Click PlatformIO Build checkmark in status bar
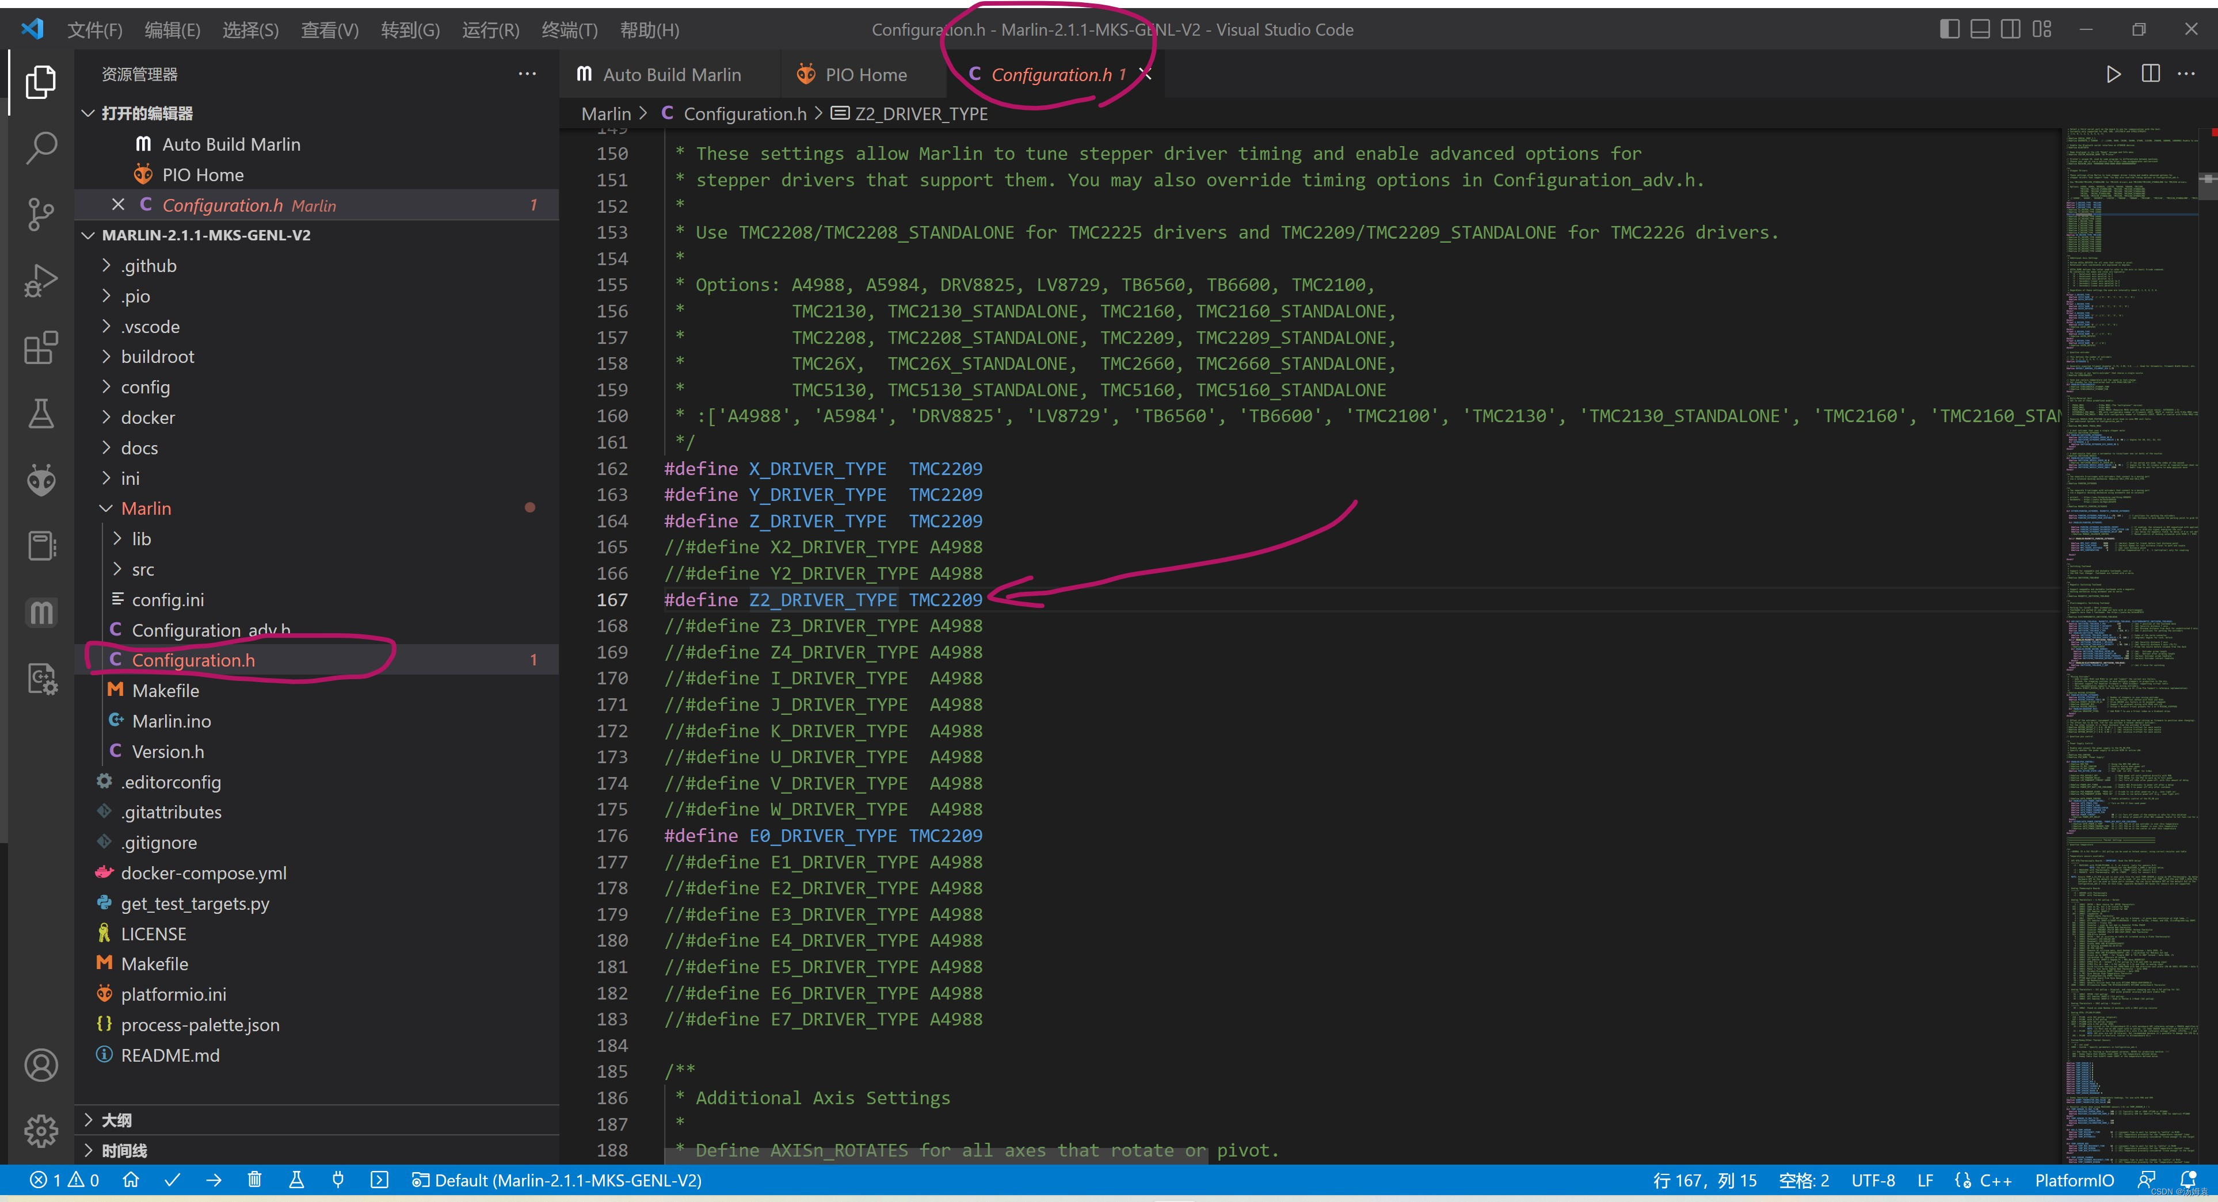Screen dimensions: 2218x1202 172,1180
